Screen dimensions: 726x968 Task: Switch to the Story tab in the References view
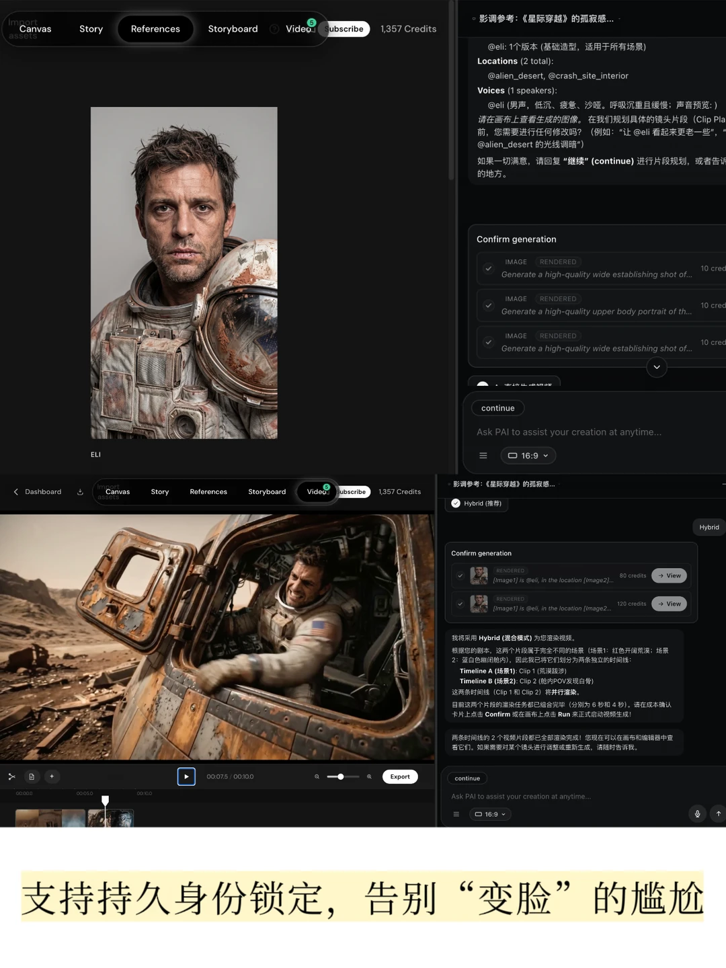[x=91, y=29]
